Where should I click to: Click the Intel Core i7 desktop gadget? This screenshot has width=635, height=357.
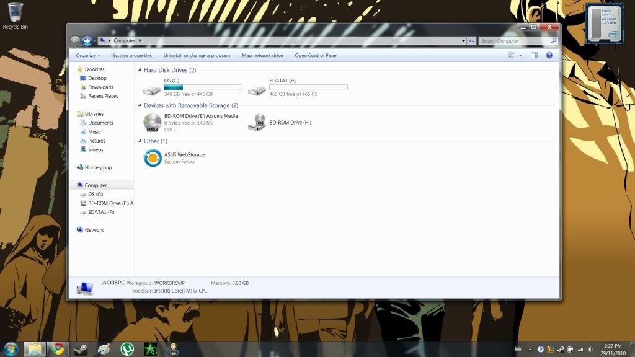tap(604, 23)
